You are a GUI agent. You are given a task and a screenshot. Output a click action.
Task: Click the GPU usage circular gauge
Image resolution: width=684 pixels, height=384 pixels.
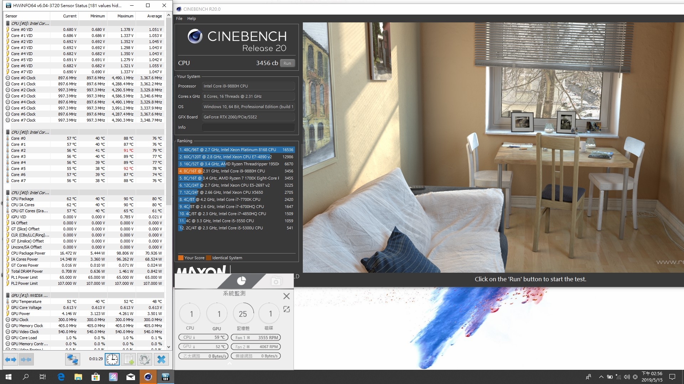coord(218,314)
